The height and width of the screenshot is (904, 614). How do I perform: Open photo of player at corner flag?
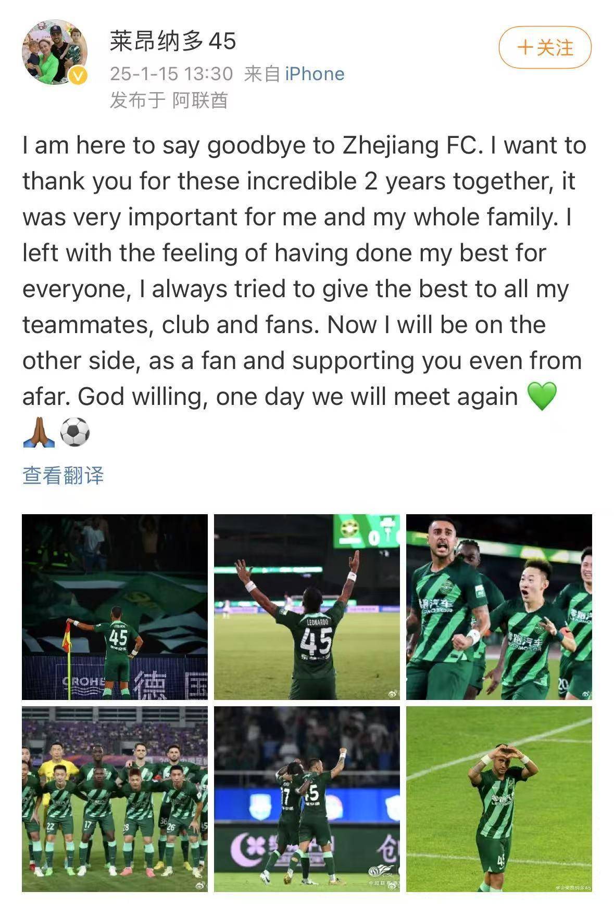tap(115, 607)
